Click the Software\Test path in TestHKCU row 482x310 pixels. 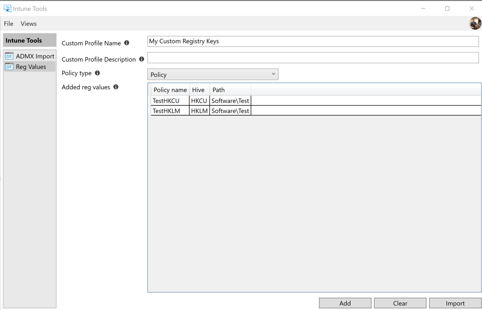(230, 100)
